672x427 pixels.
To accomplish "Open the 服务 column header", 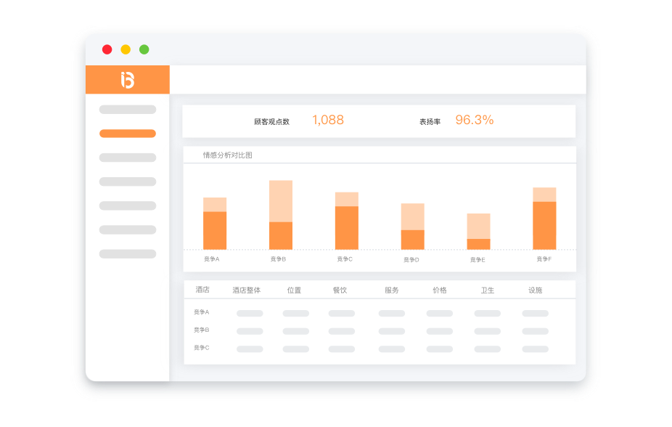I will pyautogui.click(x=391, y=289).
